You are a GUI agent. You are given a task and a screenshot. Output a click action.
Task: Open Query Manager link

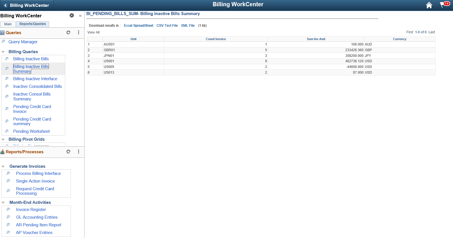coord(23,42)
